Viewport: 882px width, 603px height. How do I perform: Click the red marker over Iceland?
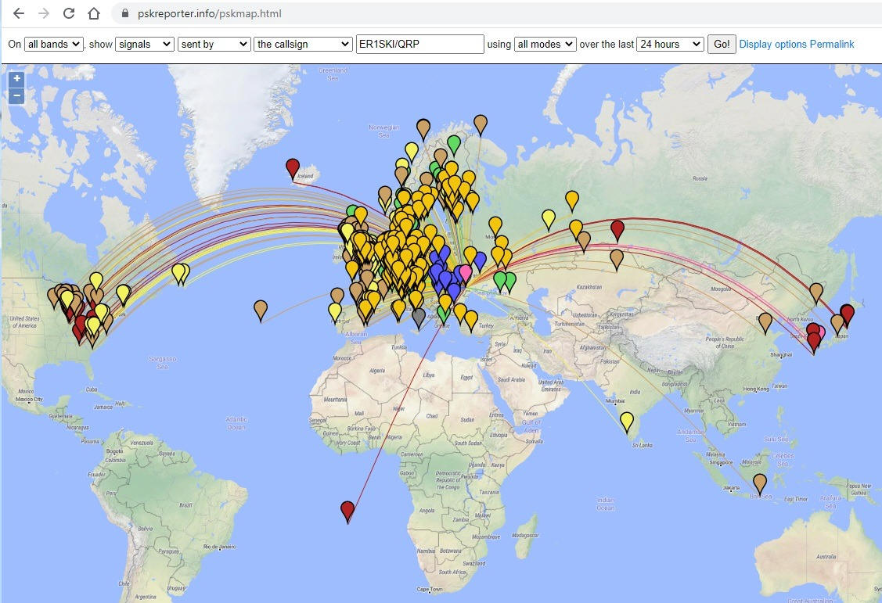point(293,167)
